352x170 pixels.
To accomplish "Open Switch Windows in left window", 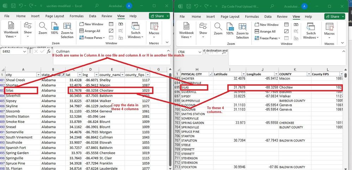I will pos(135,30).
